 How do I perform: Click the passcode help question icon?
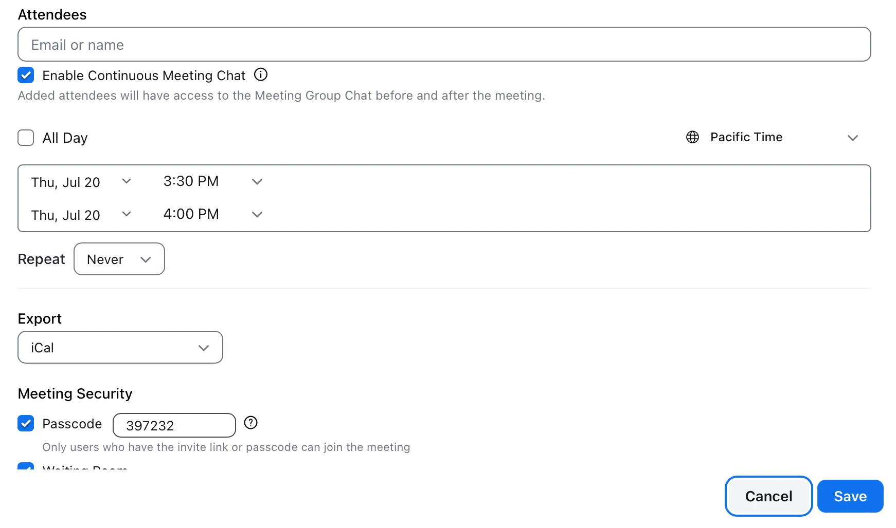[x=250, y=423]
